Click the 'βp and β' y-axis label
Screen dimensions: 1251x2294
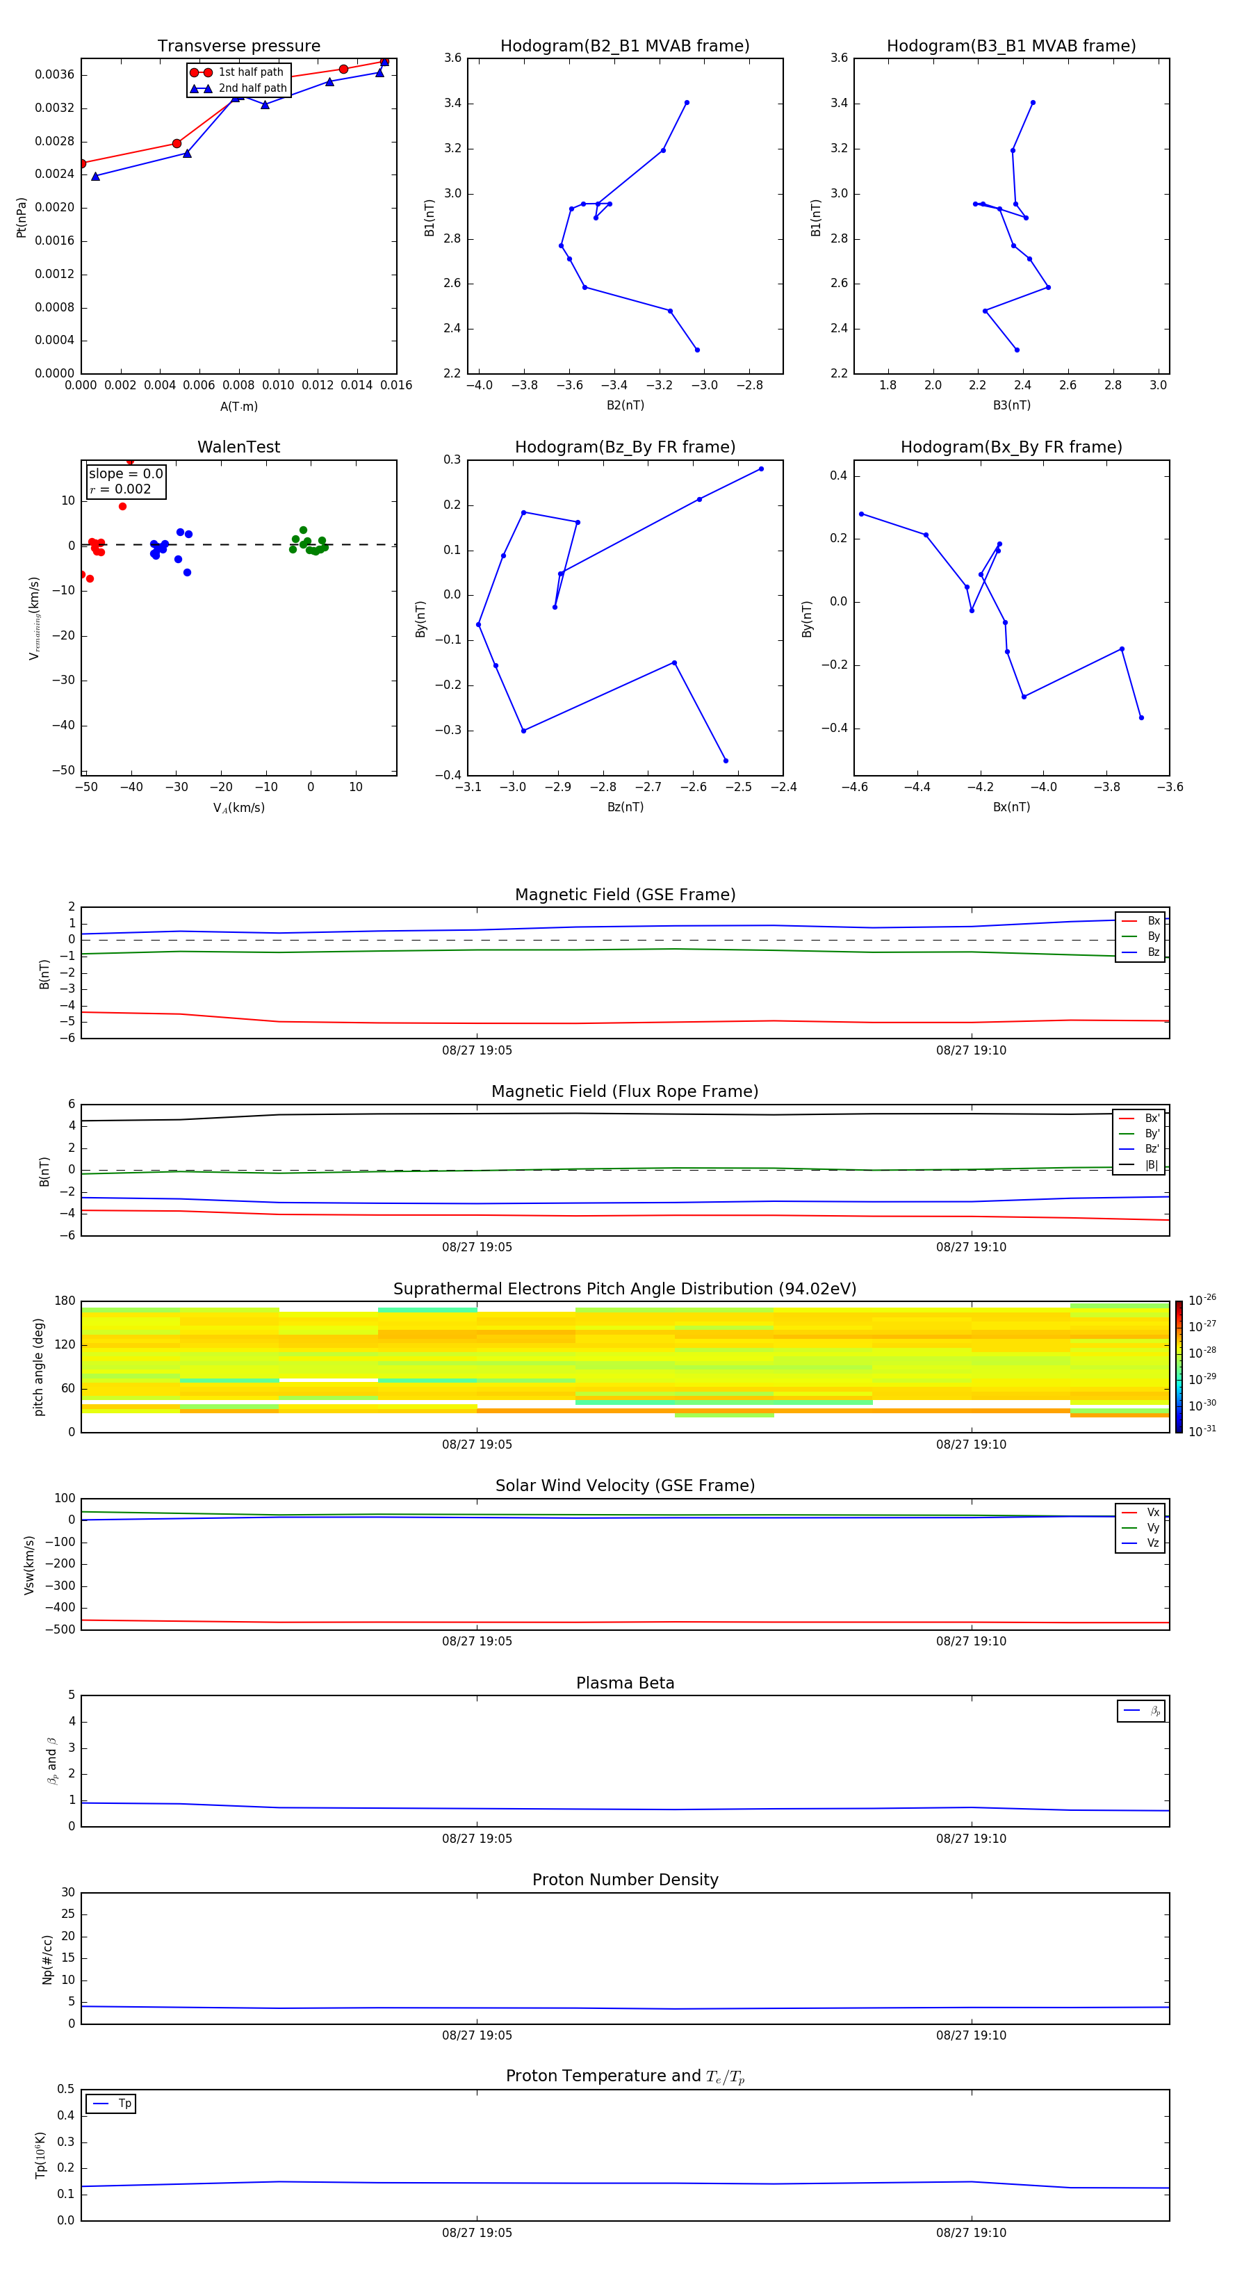click(x=51, y=1761)
